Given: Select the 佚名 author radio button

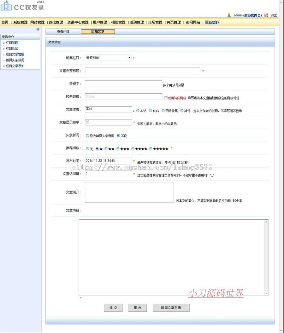Looking at the screenshot, I should (151, 110).
